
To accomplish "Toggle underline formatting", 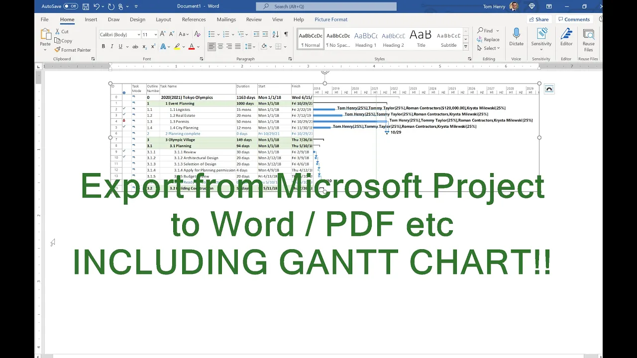I will 120,47.
